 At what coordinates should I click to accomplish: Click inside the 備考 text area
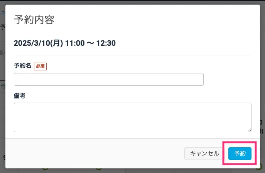pyautogui.click(x=132, y=117)
